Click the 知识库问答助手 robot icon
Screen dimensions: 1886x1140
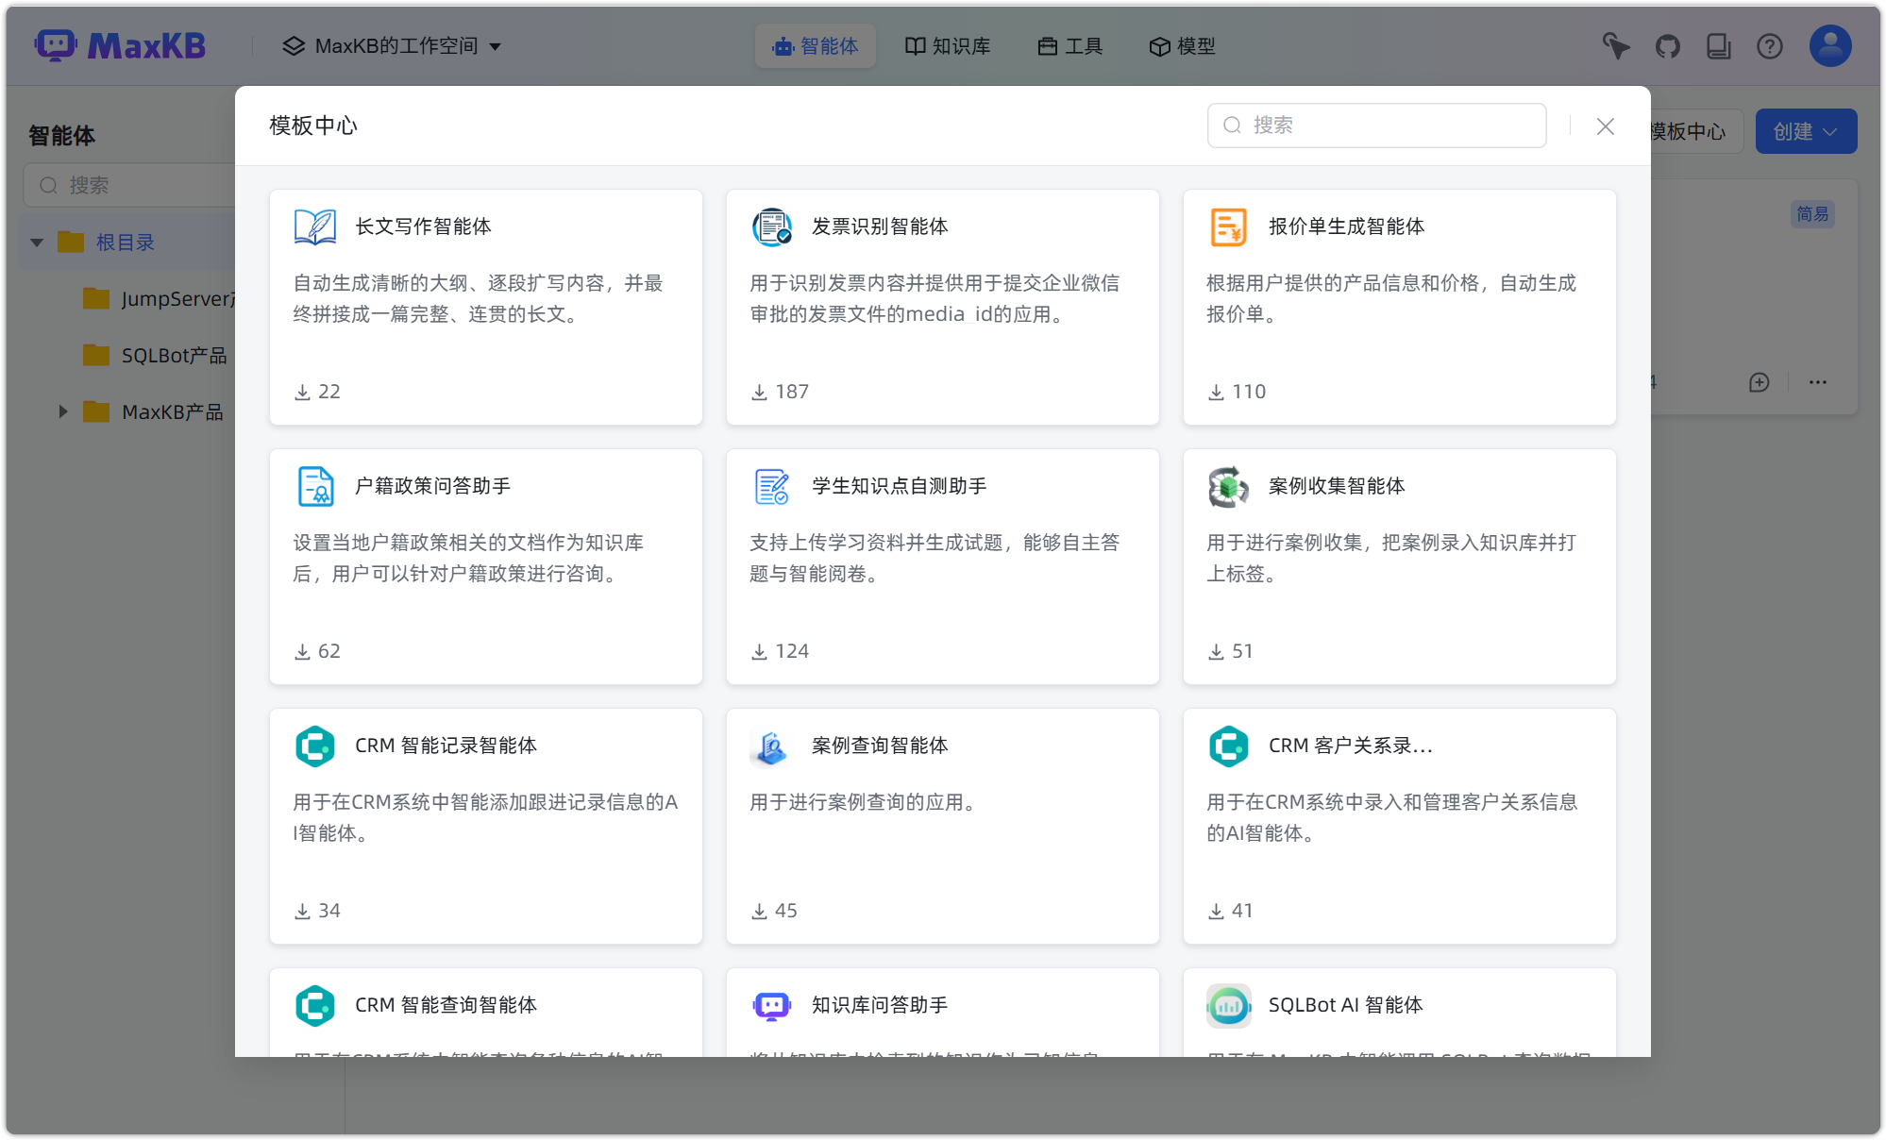[771, 1005]
